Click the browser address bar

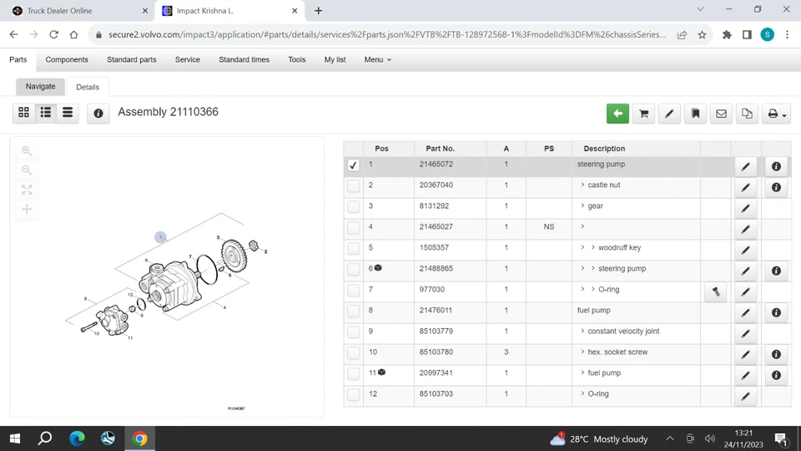pyautogui.click(x=386, y=35)
